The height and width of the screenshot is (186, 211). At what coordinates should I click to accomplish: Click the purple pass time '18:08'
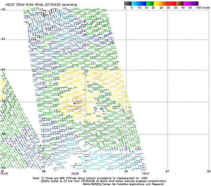click(x=75, y=174)
